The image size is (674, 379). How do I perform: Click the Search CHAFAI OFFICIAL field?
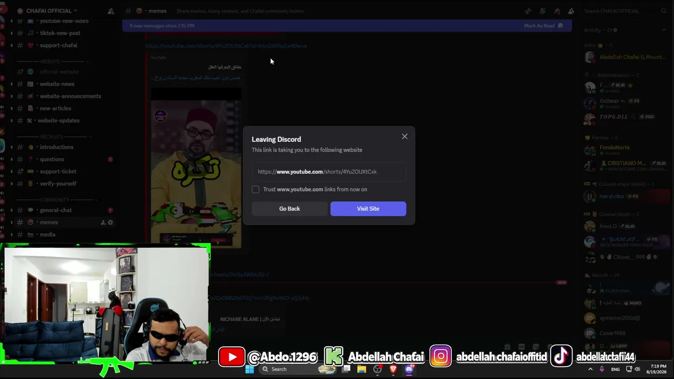625,11
